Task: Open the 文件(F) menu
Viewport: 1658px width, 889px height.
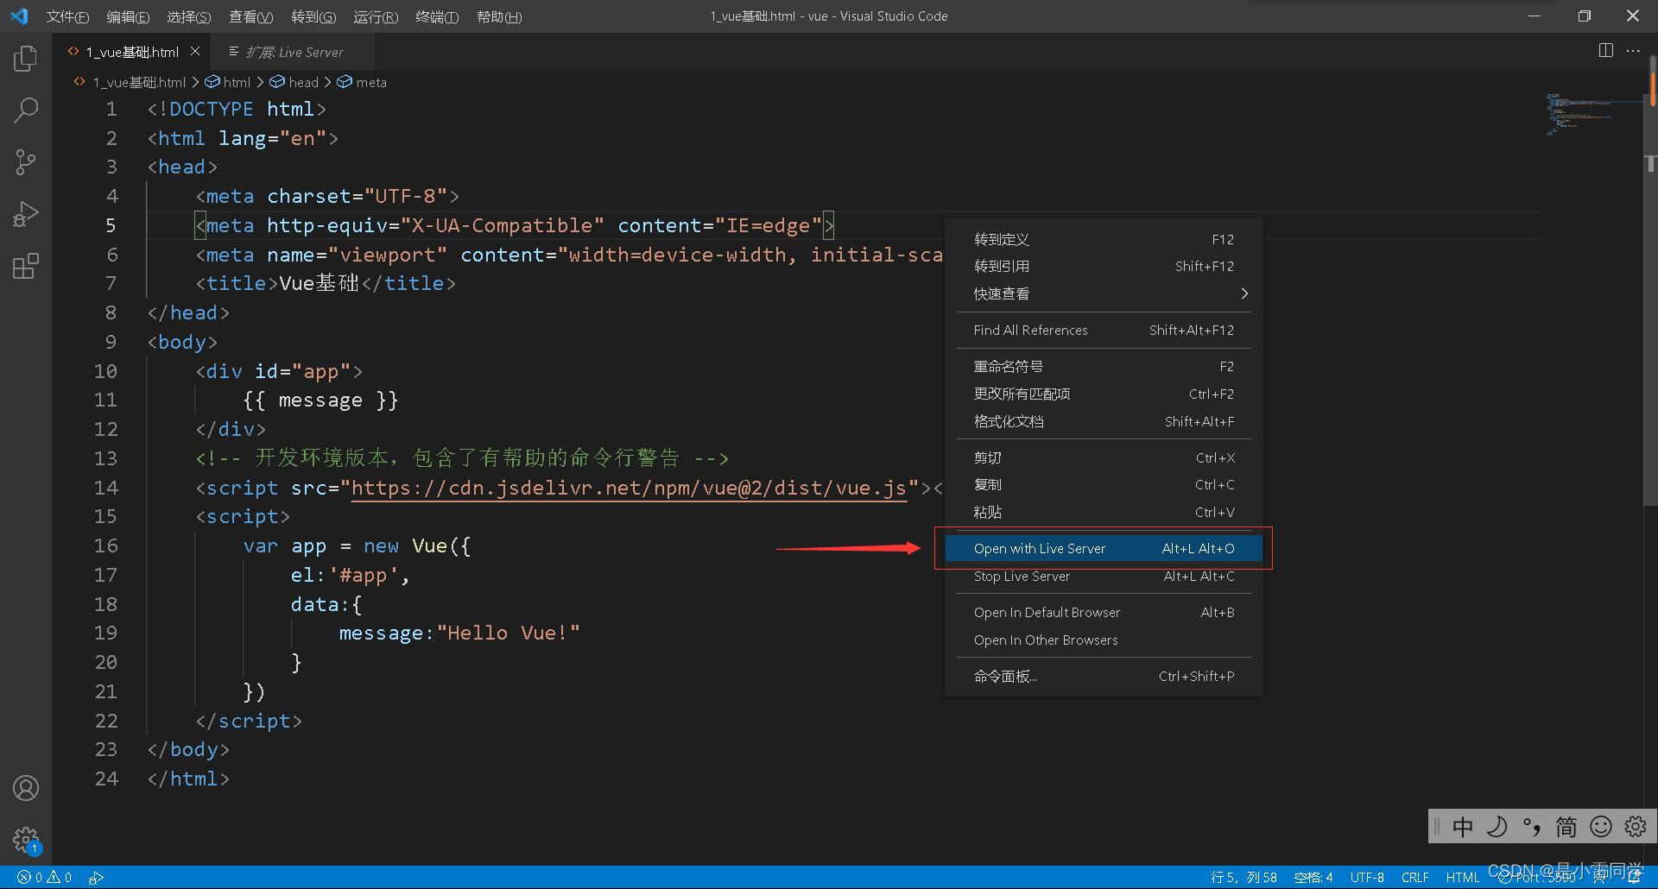Action: tap(67, 16)
